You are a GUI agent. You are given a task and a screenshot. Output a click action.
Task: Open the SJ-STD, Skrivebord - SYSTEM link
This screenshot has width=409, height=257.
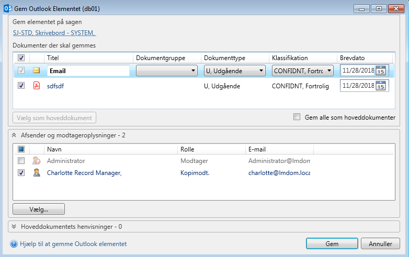coord(54,33)
